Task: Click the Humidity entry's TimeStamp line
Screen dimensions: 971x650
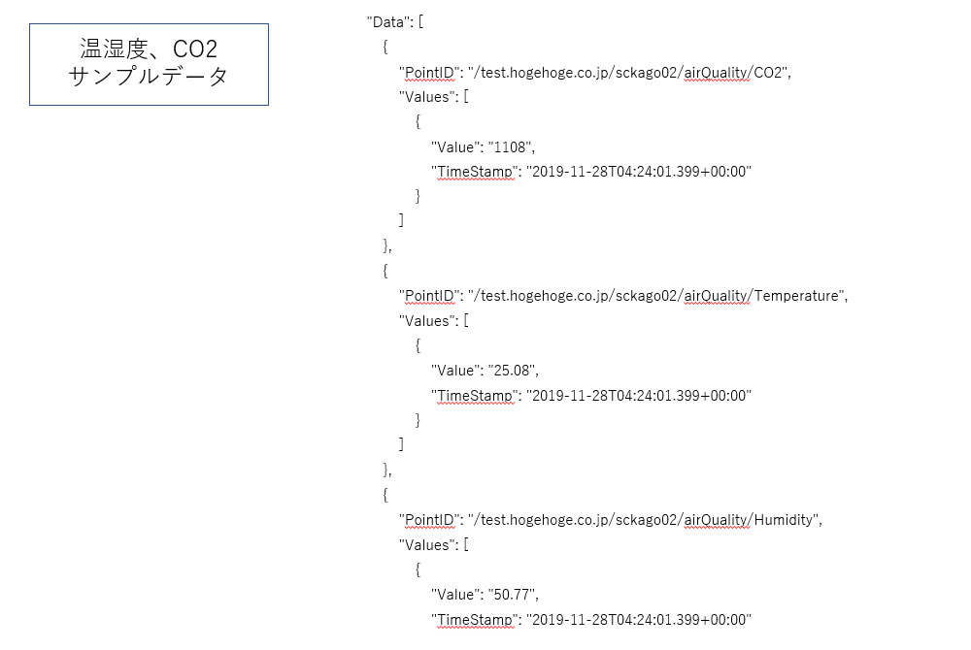Action: [591, 619]
